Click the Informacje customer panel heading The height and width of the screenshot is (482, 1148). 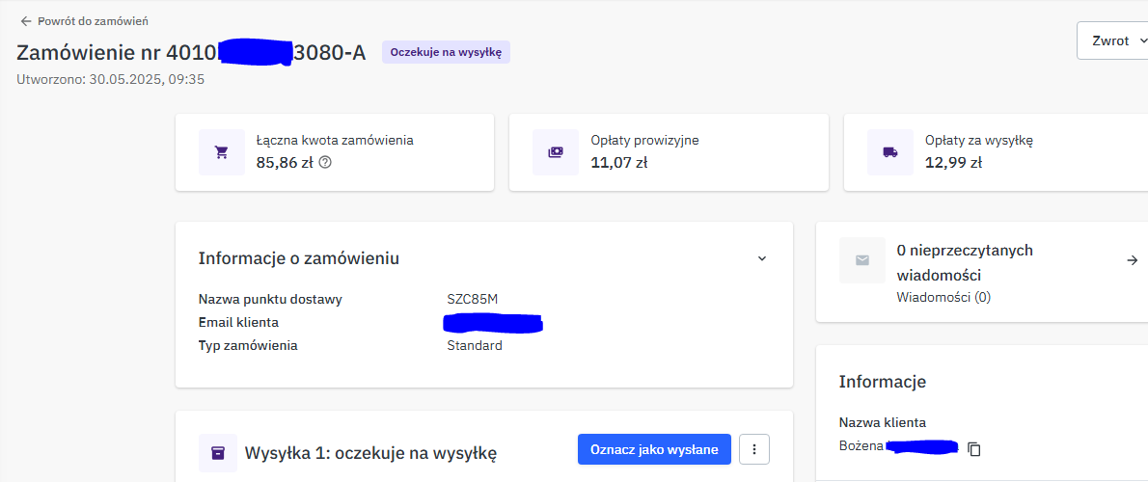click(883, 382)
